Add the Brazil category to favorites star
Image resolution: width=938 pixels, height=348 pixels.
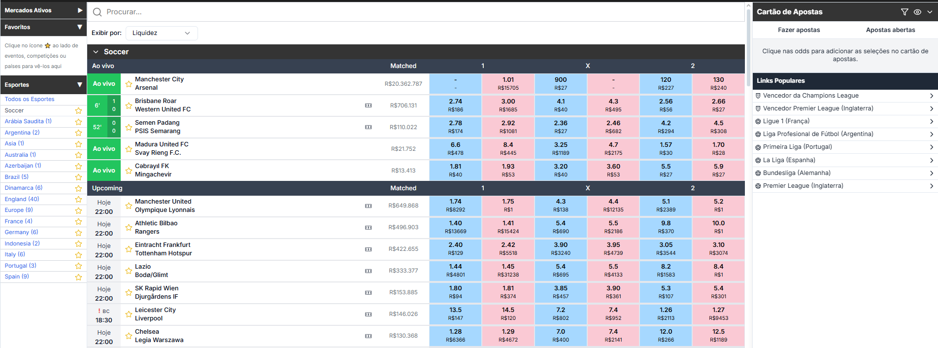(78, 177)
